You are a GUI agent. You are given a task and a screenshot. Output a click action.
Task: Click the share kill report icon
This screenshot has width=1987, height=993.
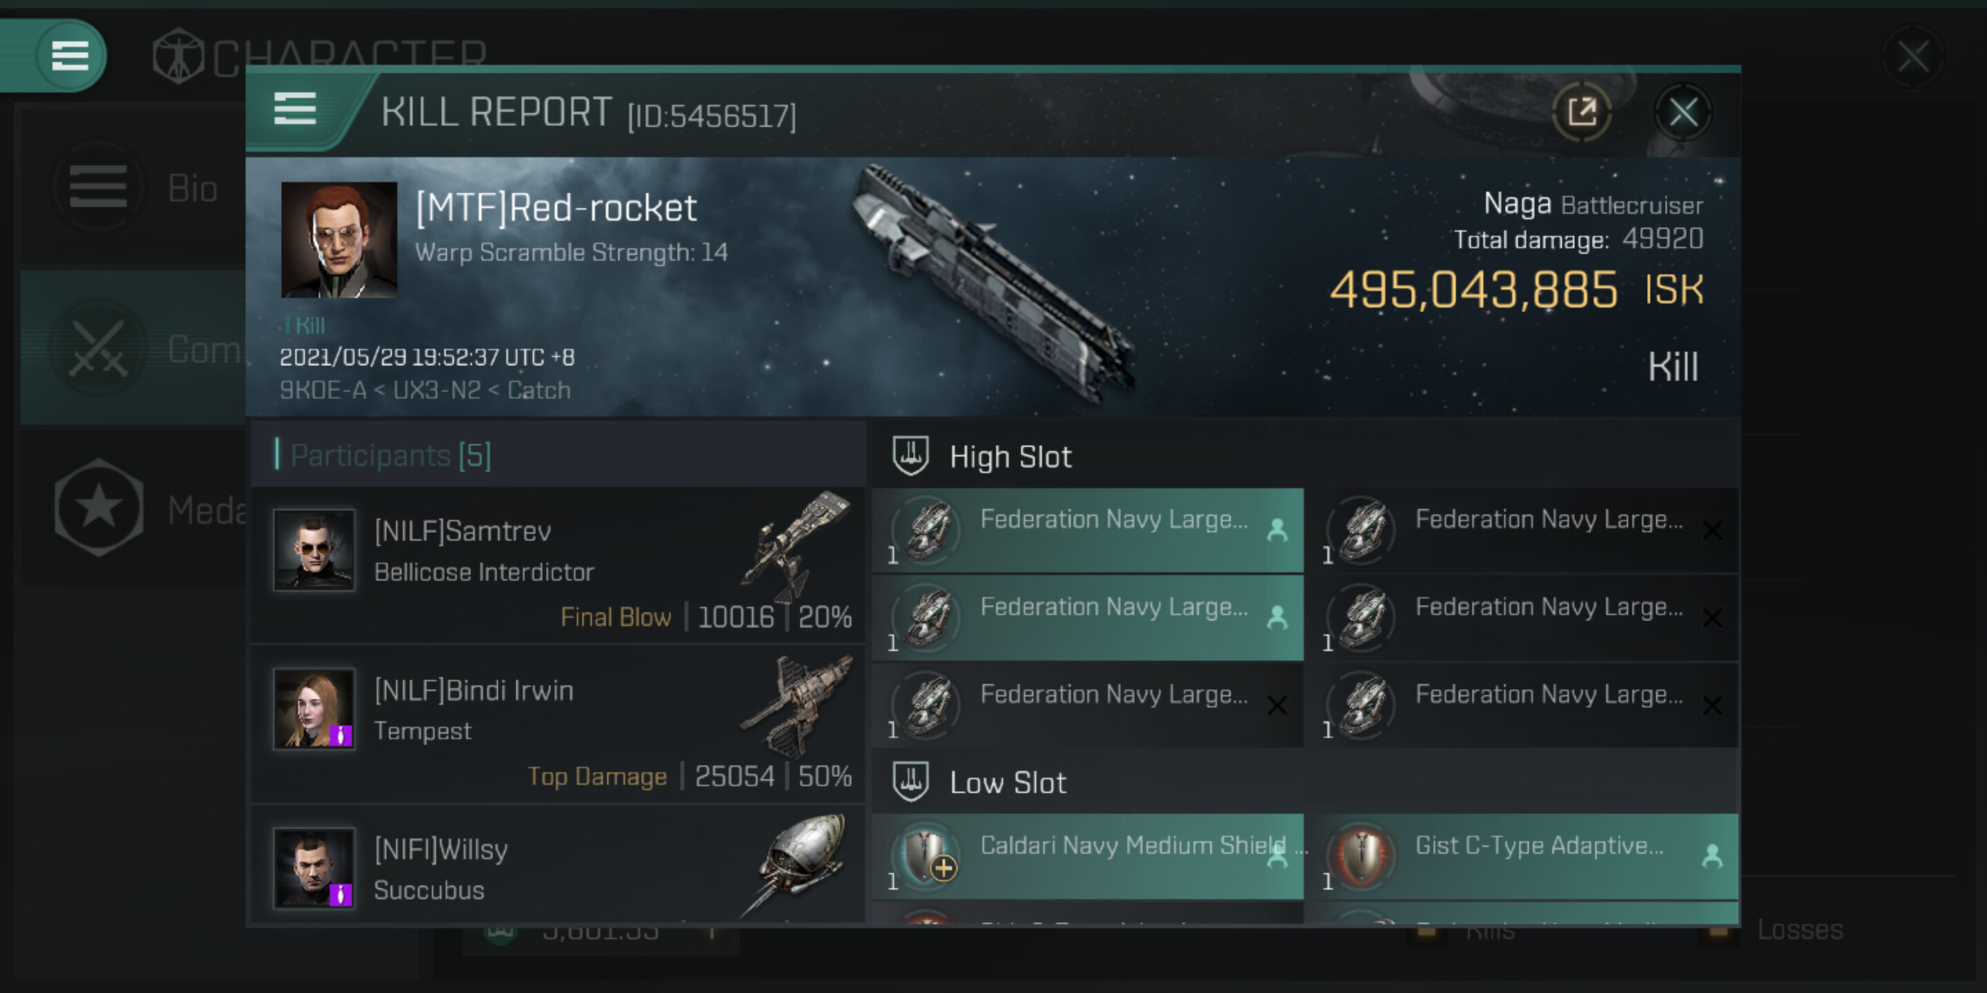coord(1581,112)
